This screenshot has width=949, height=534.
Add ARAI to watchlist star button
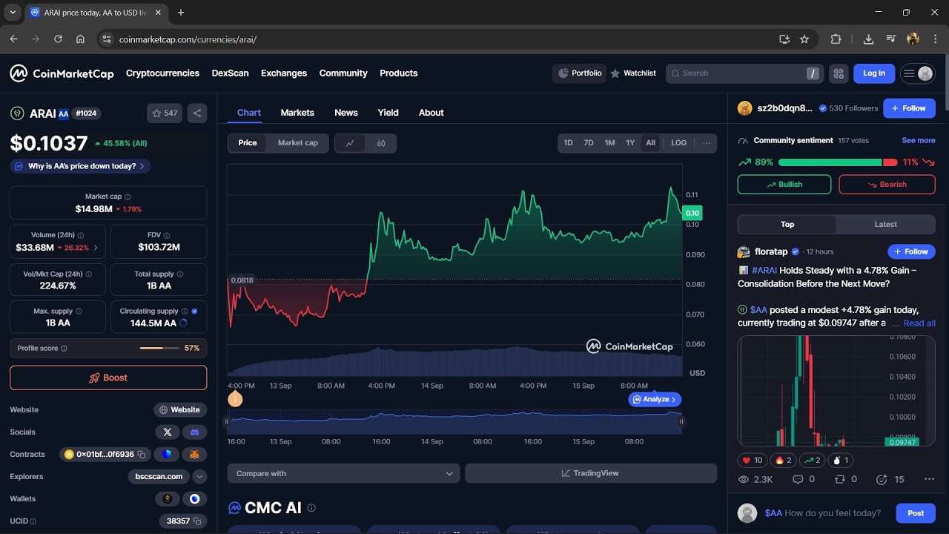(x=165, y=113)
